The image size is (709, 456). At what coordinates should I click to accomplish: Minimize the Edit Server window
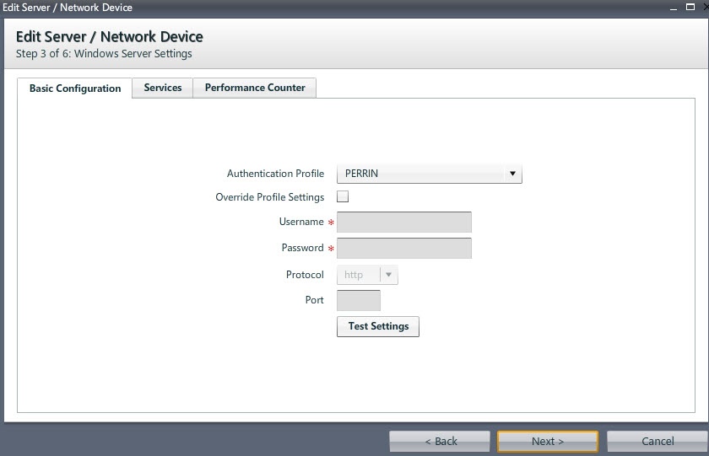coord(673,8)
